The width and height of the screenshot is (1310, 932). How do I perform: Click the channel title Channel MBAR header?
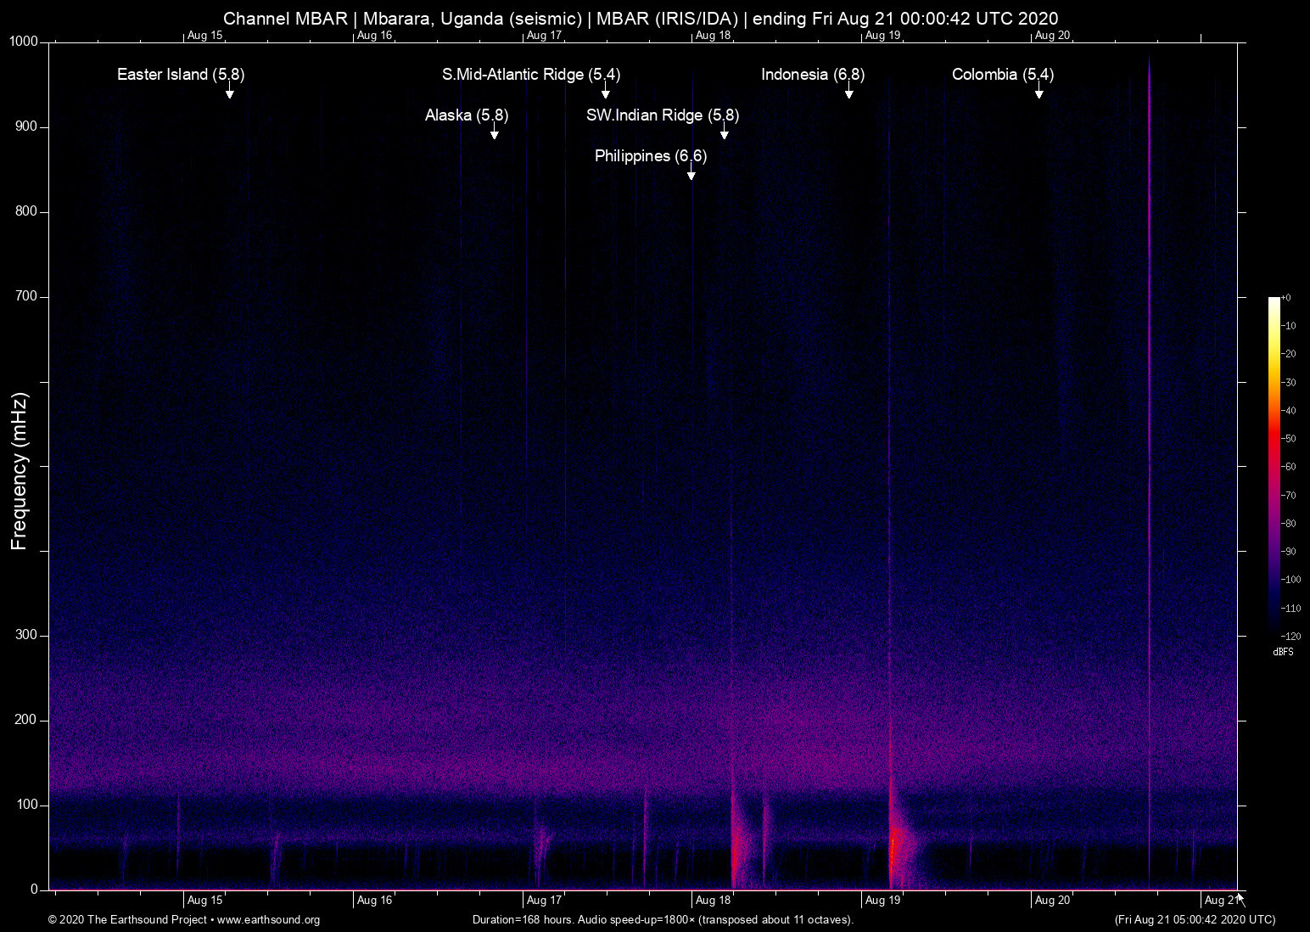coord(286,18)
